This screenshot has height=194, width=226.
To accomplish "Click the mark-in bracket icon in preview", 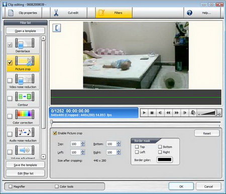I will tap(57, 28).
